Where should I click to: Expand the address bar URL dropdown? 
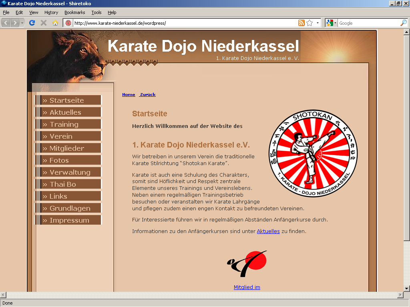point(318,23)
